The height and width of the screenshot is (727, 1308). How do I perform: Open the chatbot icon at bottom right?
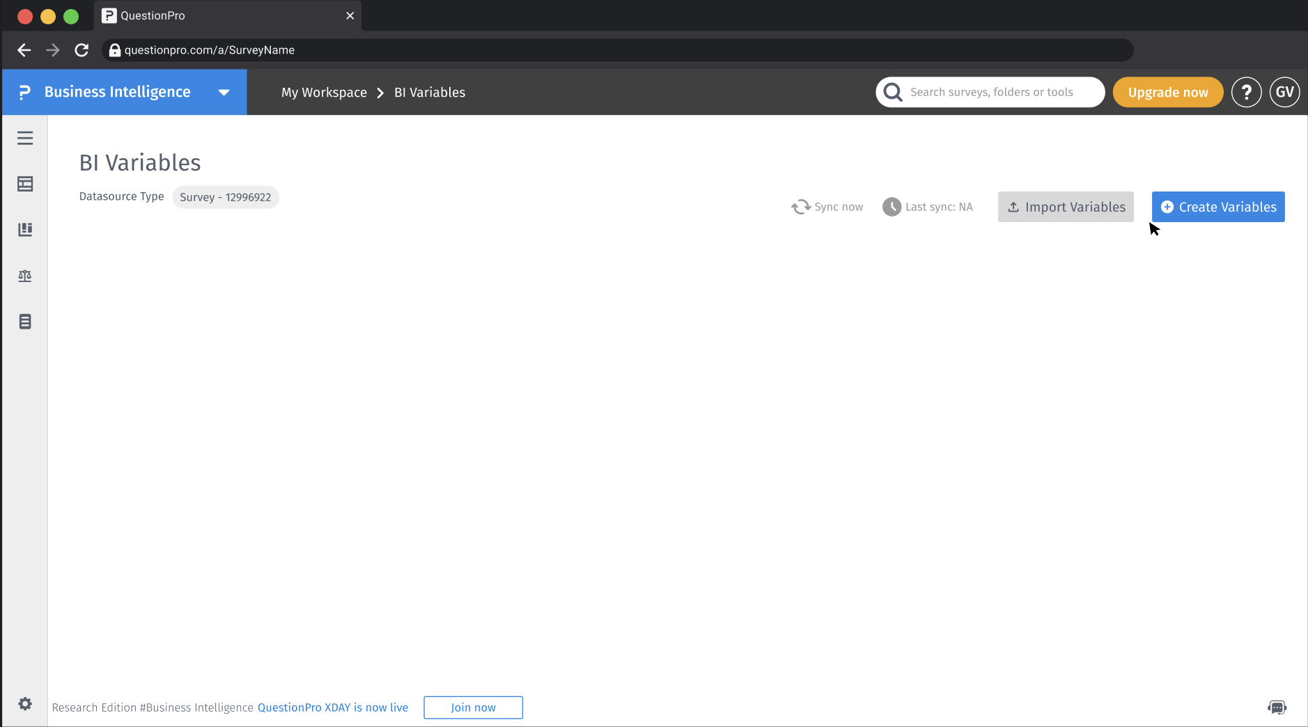(1277, 707)
